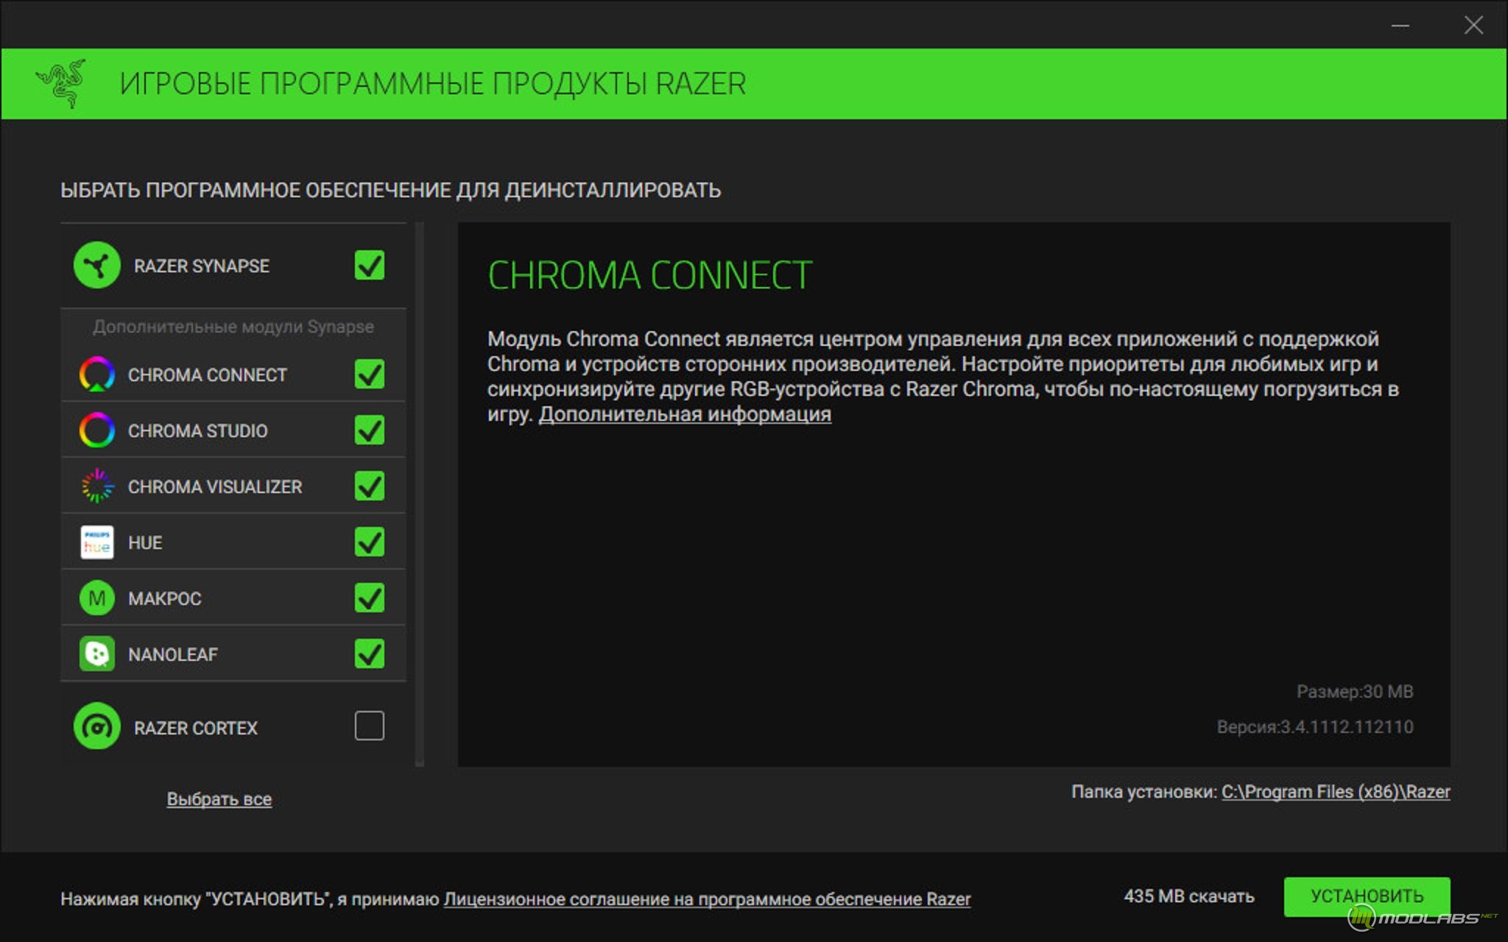The height and width of the screenshot is (942, 1508).
Task: Click the Philips Hue icon
Action: click(97, 542)
